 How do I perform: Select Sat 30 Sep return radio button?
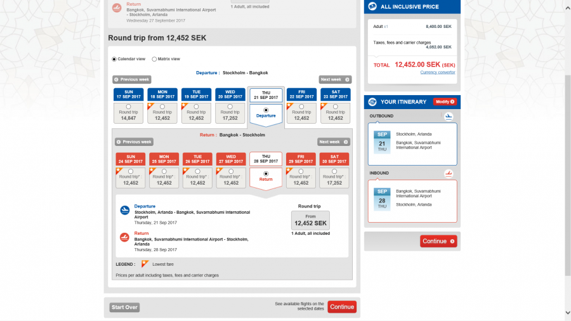coord(334,171)
